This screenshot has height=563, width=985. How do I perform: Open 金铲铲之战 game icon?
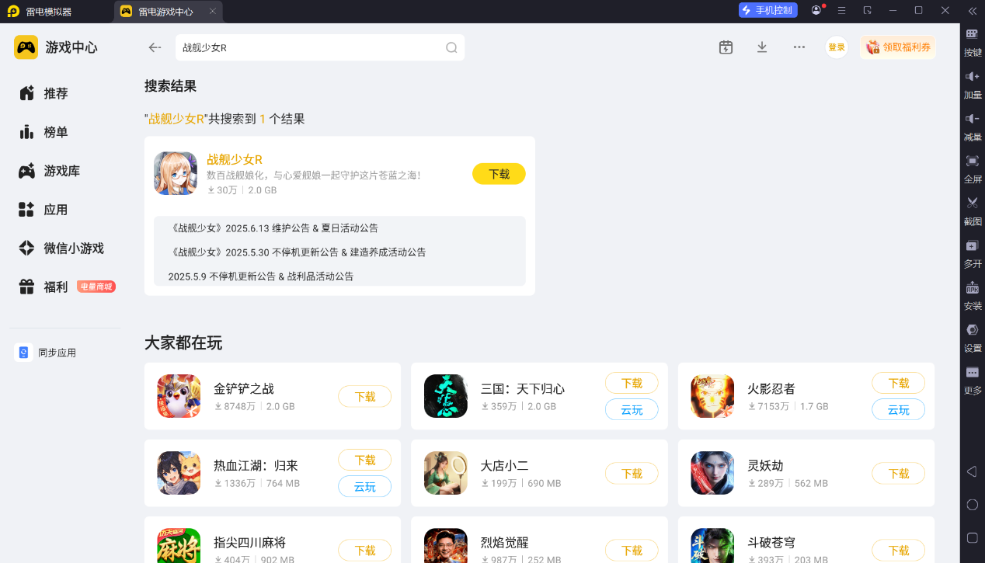179,396
